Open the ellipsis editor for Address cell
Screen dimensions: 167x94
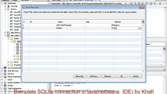140,28
